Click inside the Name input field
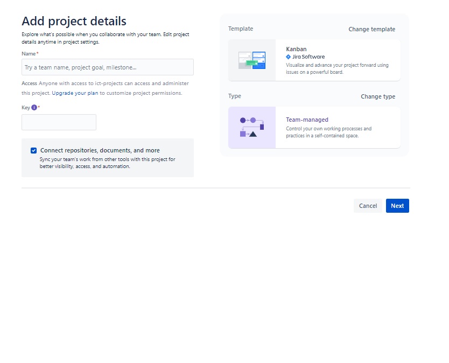449x363 pixels. tap(107, 67)
